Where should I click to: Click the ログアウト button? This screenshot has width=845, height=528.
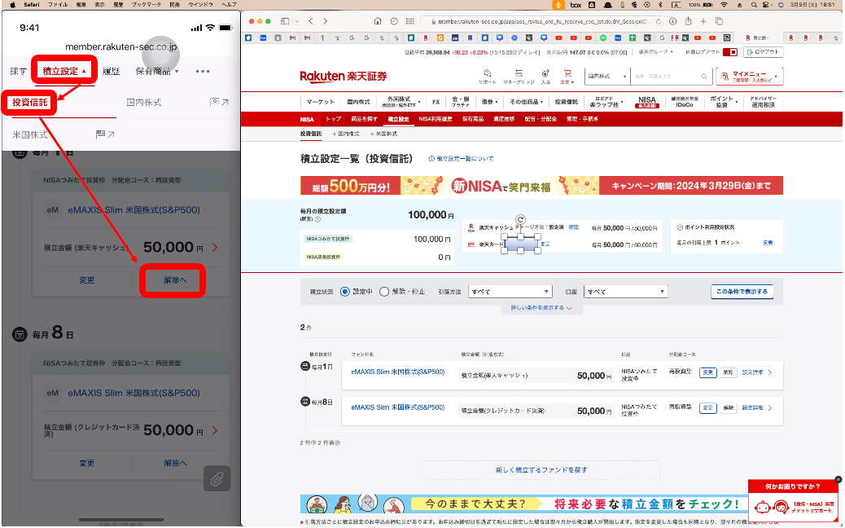pos(763,52)
